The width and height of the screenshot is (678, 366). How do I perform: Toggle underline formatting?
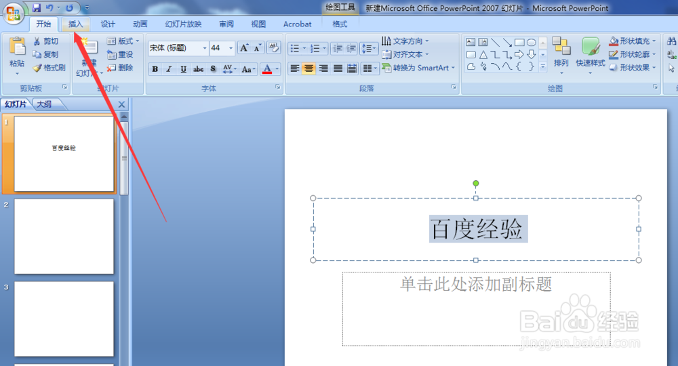183,69
